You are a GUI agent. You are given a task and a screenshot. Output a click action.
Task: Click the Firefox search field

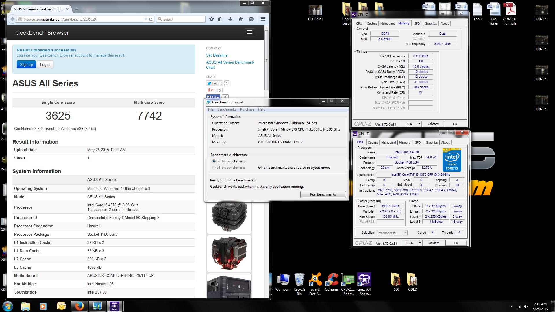point(181,19)
